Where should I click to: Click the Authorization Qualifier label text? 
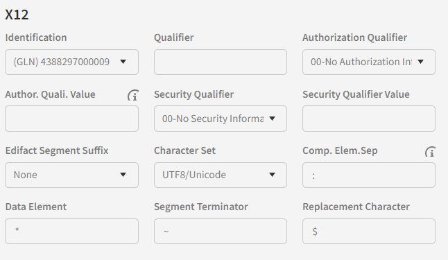(354, 37)
